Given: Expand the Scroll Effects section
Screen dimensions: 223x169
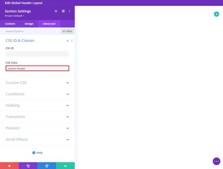Looking at the screenshot, I should pos(68,140).
